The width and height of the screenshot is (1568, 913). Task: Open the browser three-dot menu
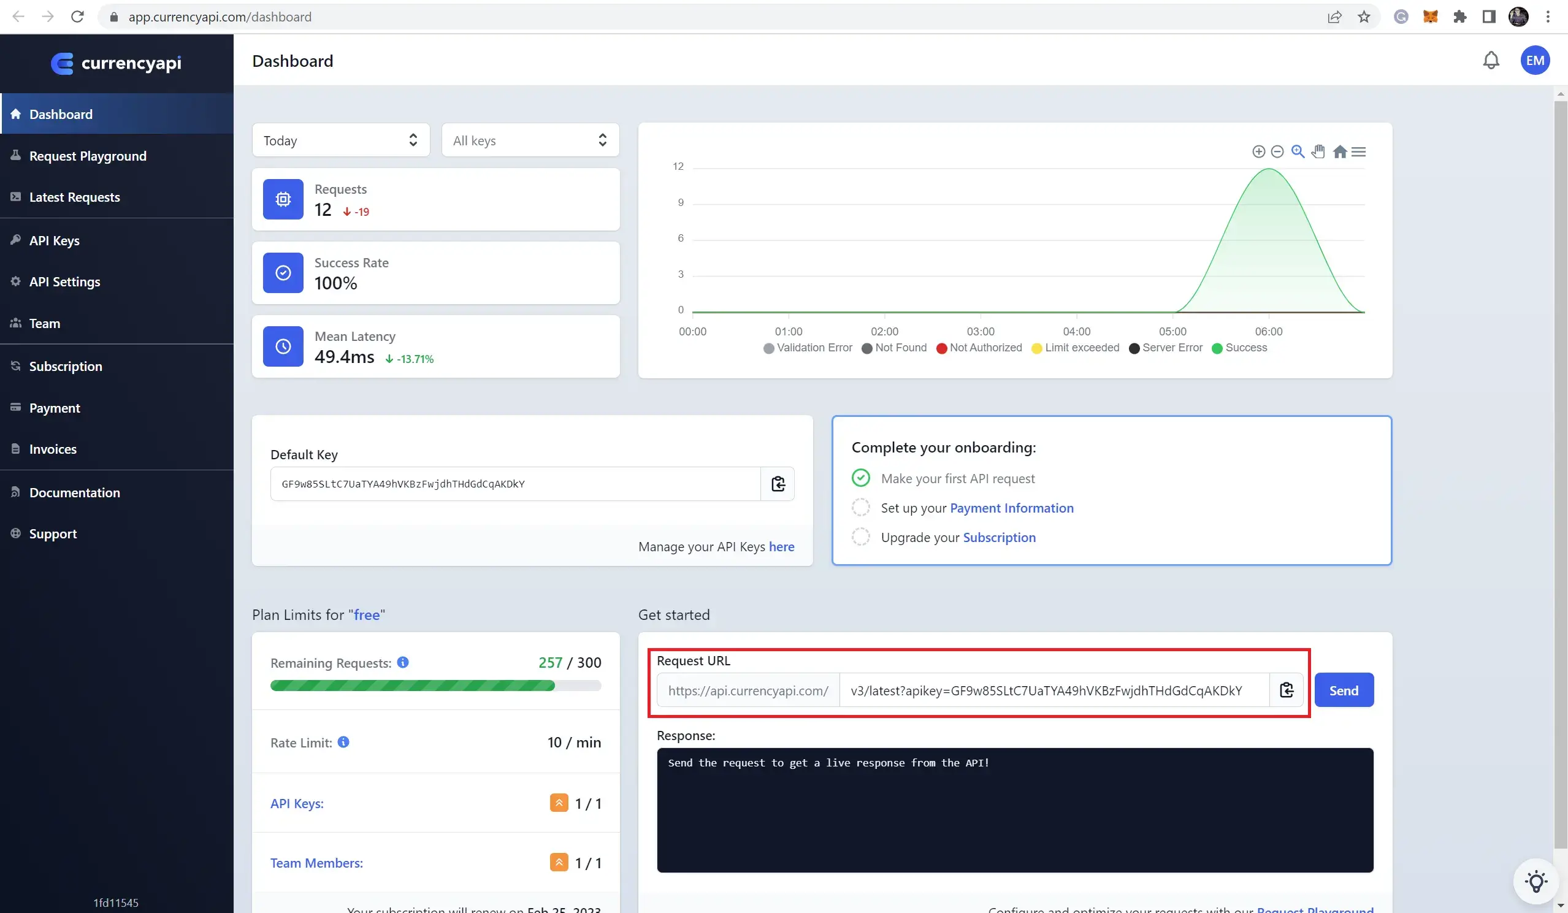(x=1548, y=17)
